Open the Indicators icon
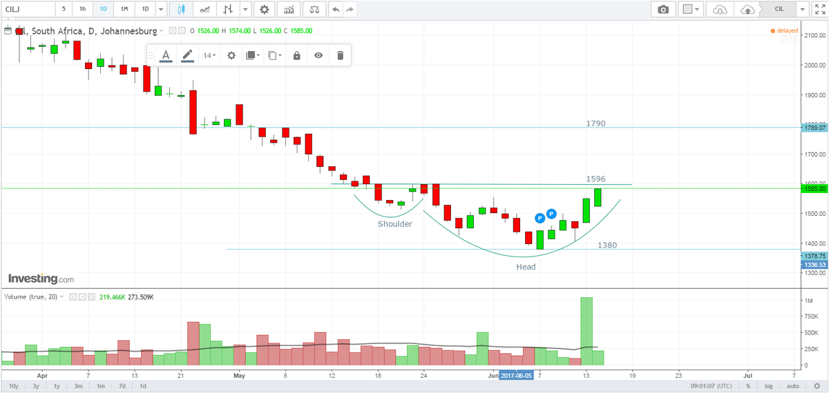Image resolution: width=829 pixels, height=393 pixels. [289, 10]
